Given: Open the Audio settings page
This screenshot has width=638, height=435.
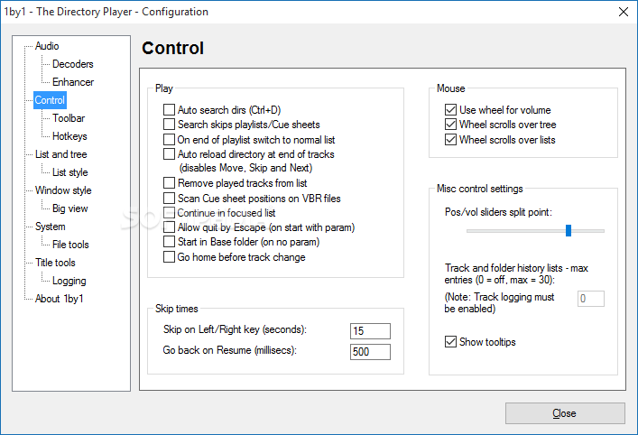Looking at the screenshot, I should point(47,46).
